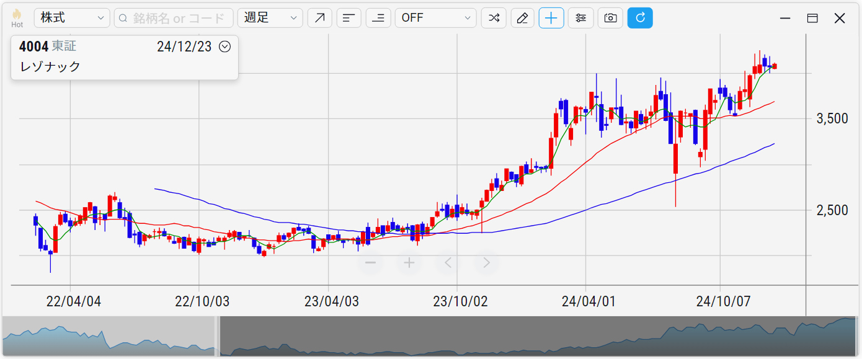Maximize the chart window
This screenshot has height=359, width=862.
812,19
